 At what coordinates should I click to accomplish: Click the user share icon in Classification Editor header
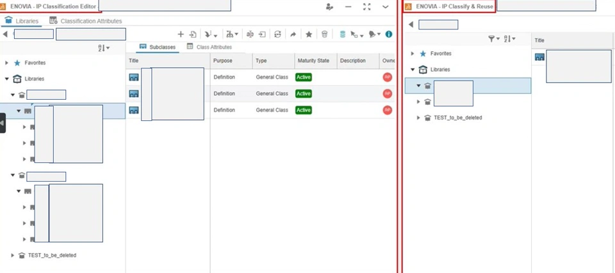329,6
